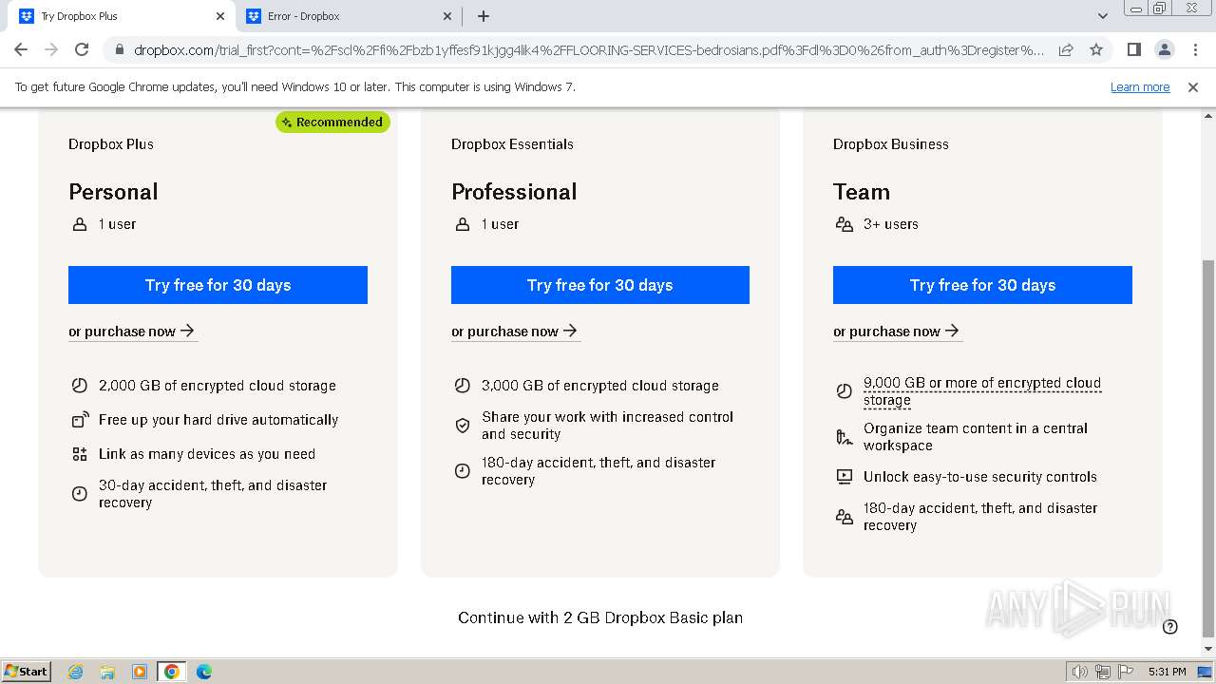Click the Chrome icon in the taskbar
This screenshot has width=1216, height=684.
click(172, 672)
